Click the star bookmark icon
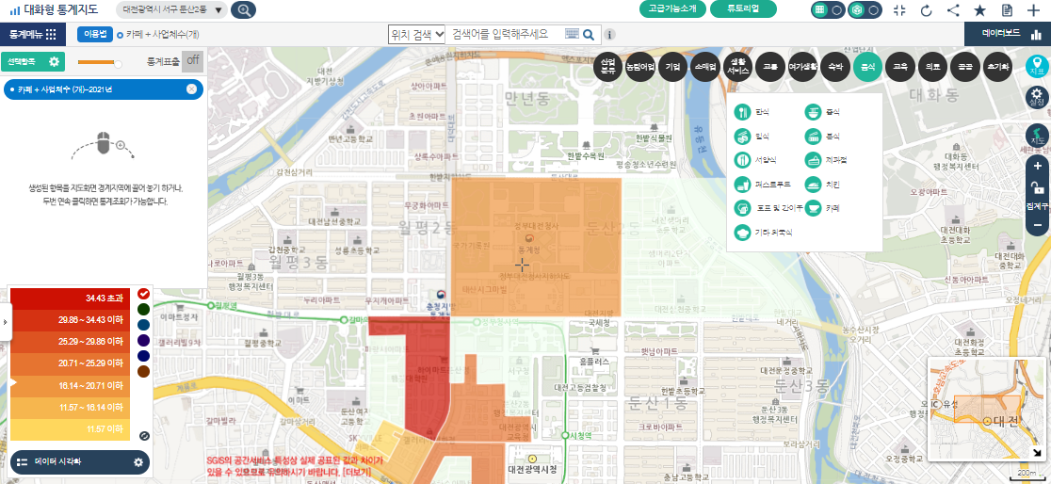 pyautogui.click(x=979, y=10)
